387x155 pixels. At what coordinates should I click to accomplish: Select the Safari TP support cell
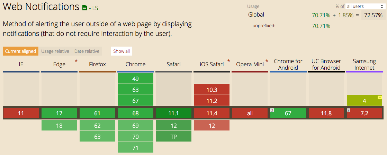pos(174,137)
